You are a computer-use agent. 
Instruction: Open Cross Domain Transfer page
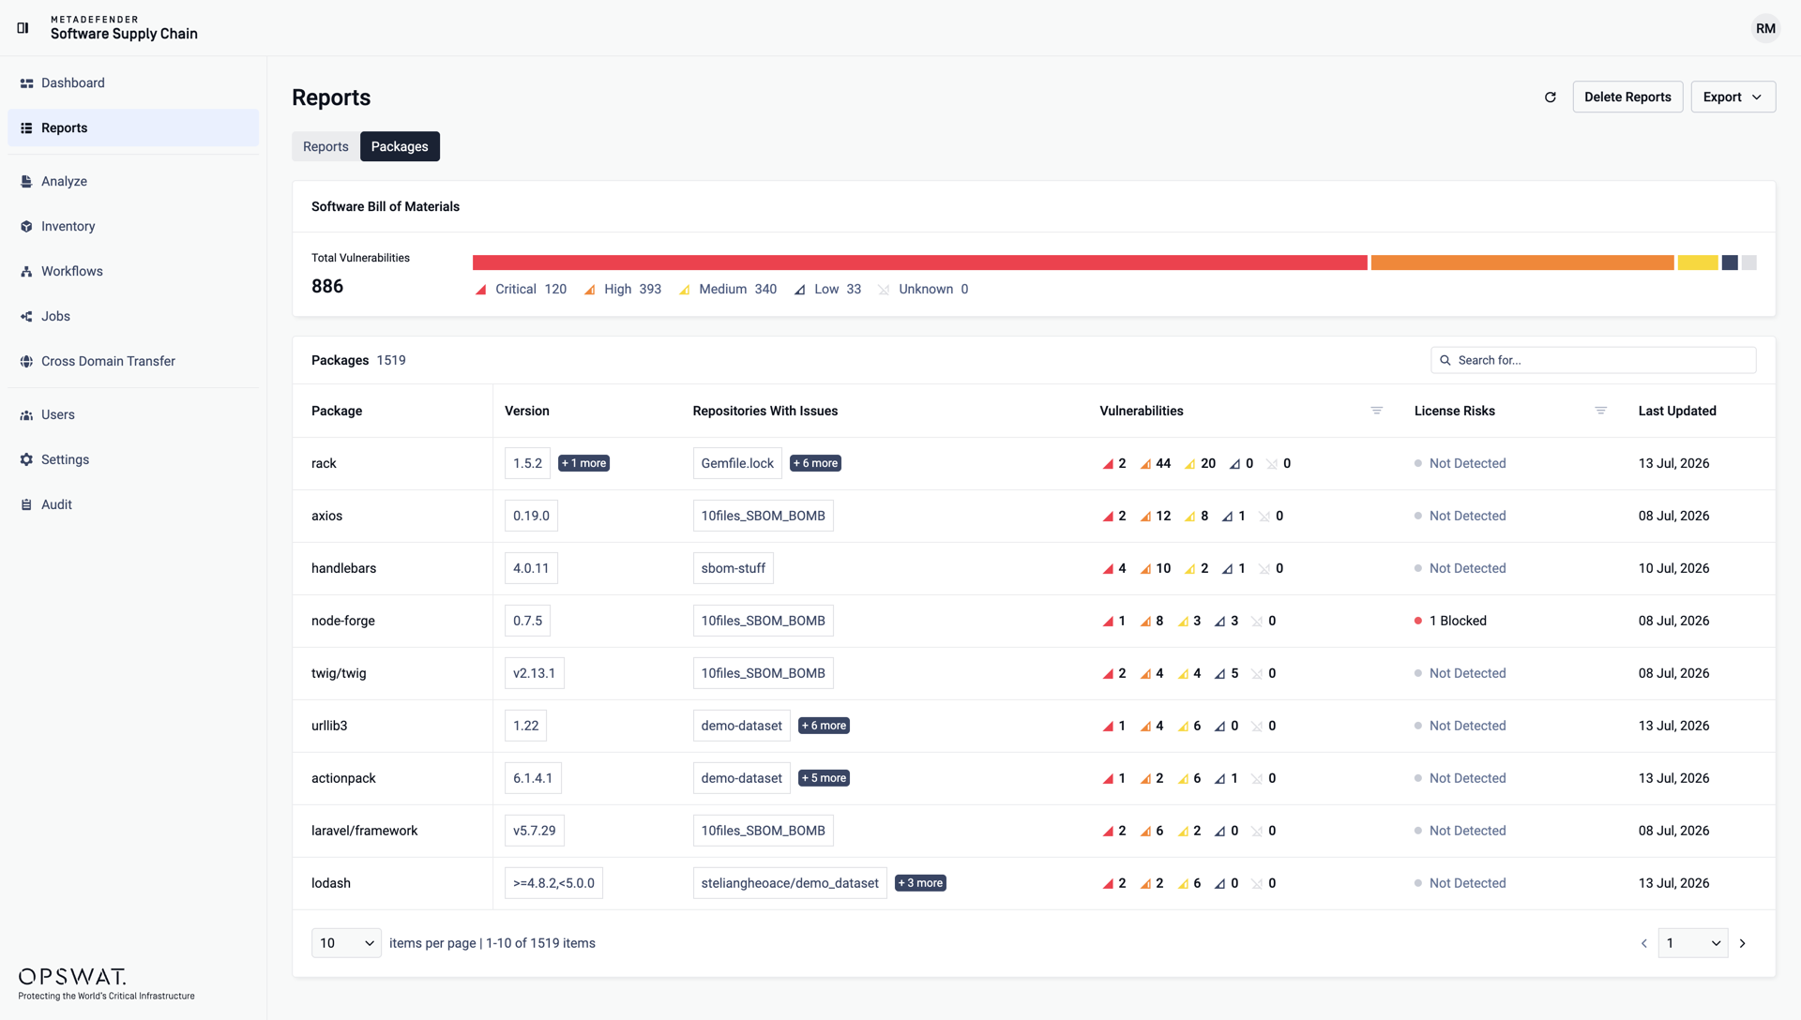pos(133,361)
